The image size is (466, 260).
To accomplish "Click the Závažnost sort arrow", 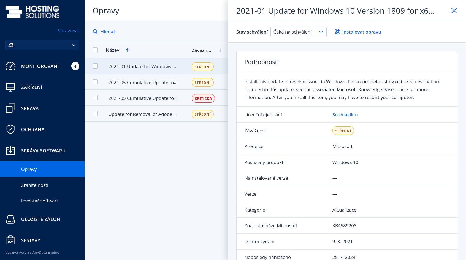I will pos(220,50).
